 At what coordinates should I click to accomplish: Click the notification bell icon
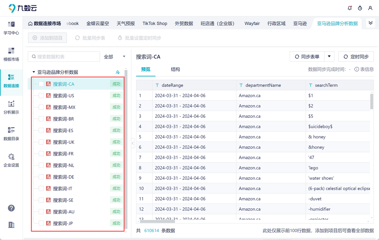tap(350, 8)
